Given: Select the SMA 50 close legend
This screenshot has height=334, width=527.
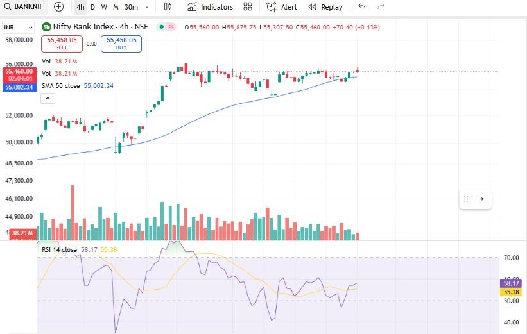Looking at the screenshot, I should [78, 86].
